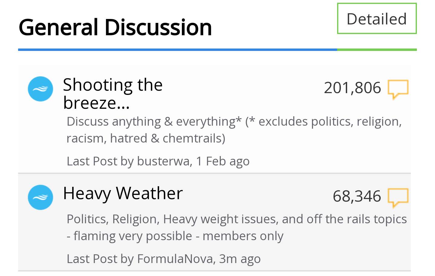Click the 1 Feb ago timestamp
Screen dimensions: 435x276
(223, 161)
